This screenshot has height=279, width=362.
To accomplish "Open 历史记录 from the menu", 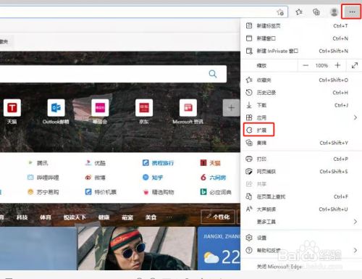I will point(301,93).
